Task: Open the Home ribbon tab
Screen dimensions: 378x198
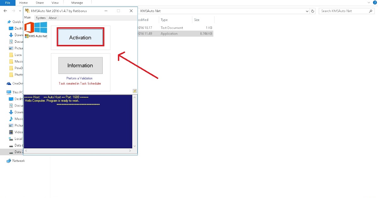Action: (23, 3)
